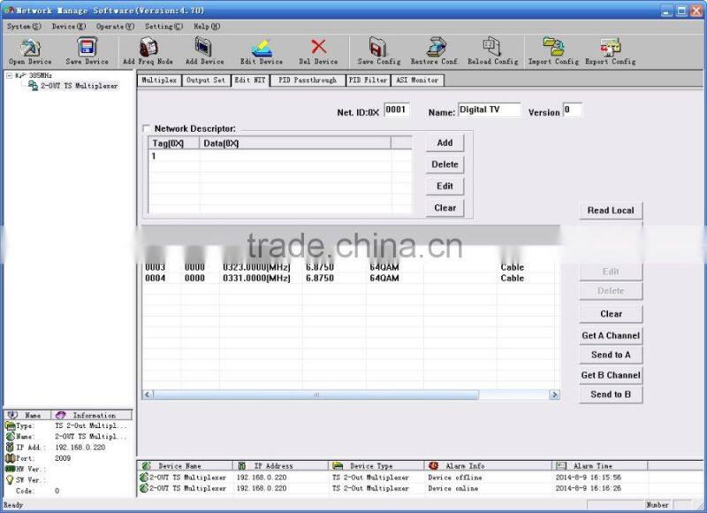Image resolution: width=707 pixels, height=513 pixels.
Task: Click the Save Device icon
Action: pos(86,50)
